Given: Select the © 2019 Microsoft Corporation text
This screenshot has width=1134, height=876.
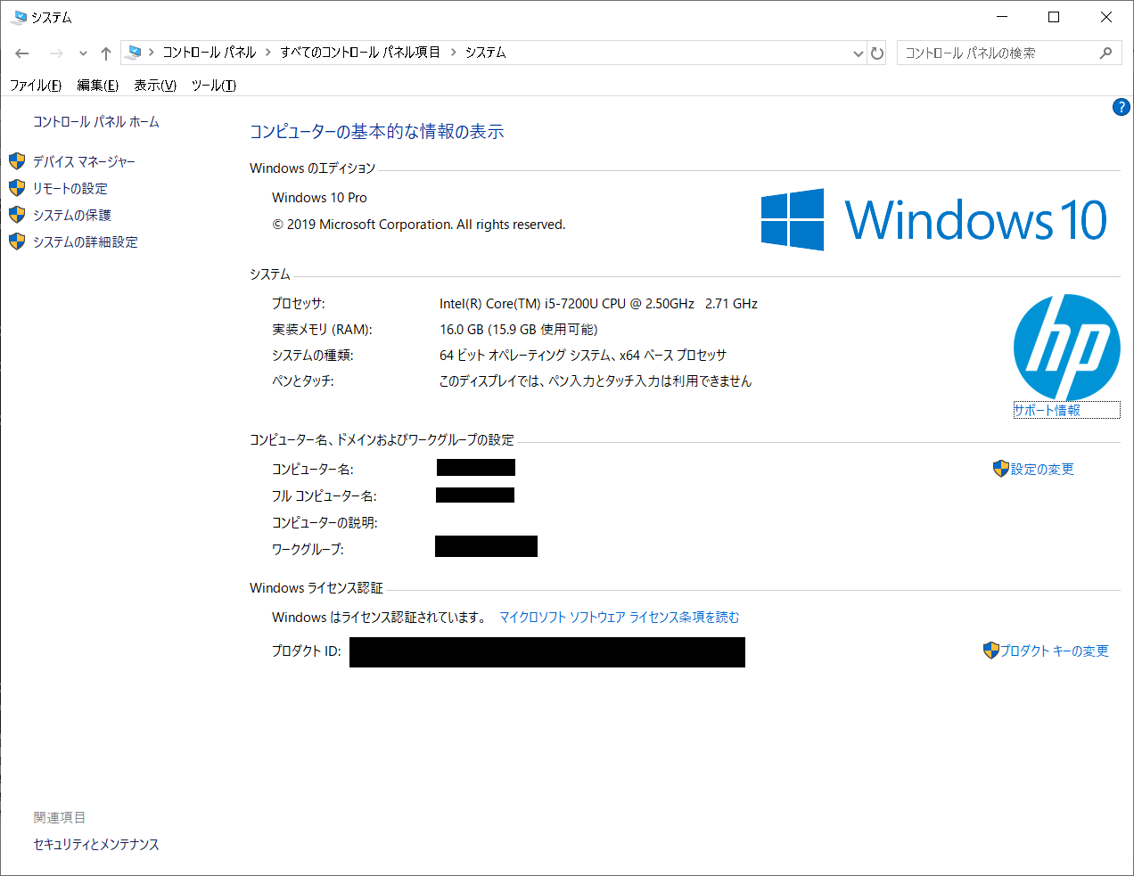Looking at the screenshot, I should [x=419, y=225].
